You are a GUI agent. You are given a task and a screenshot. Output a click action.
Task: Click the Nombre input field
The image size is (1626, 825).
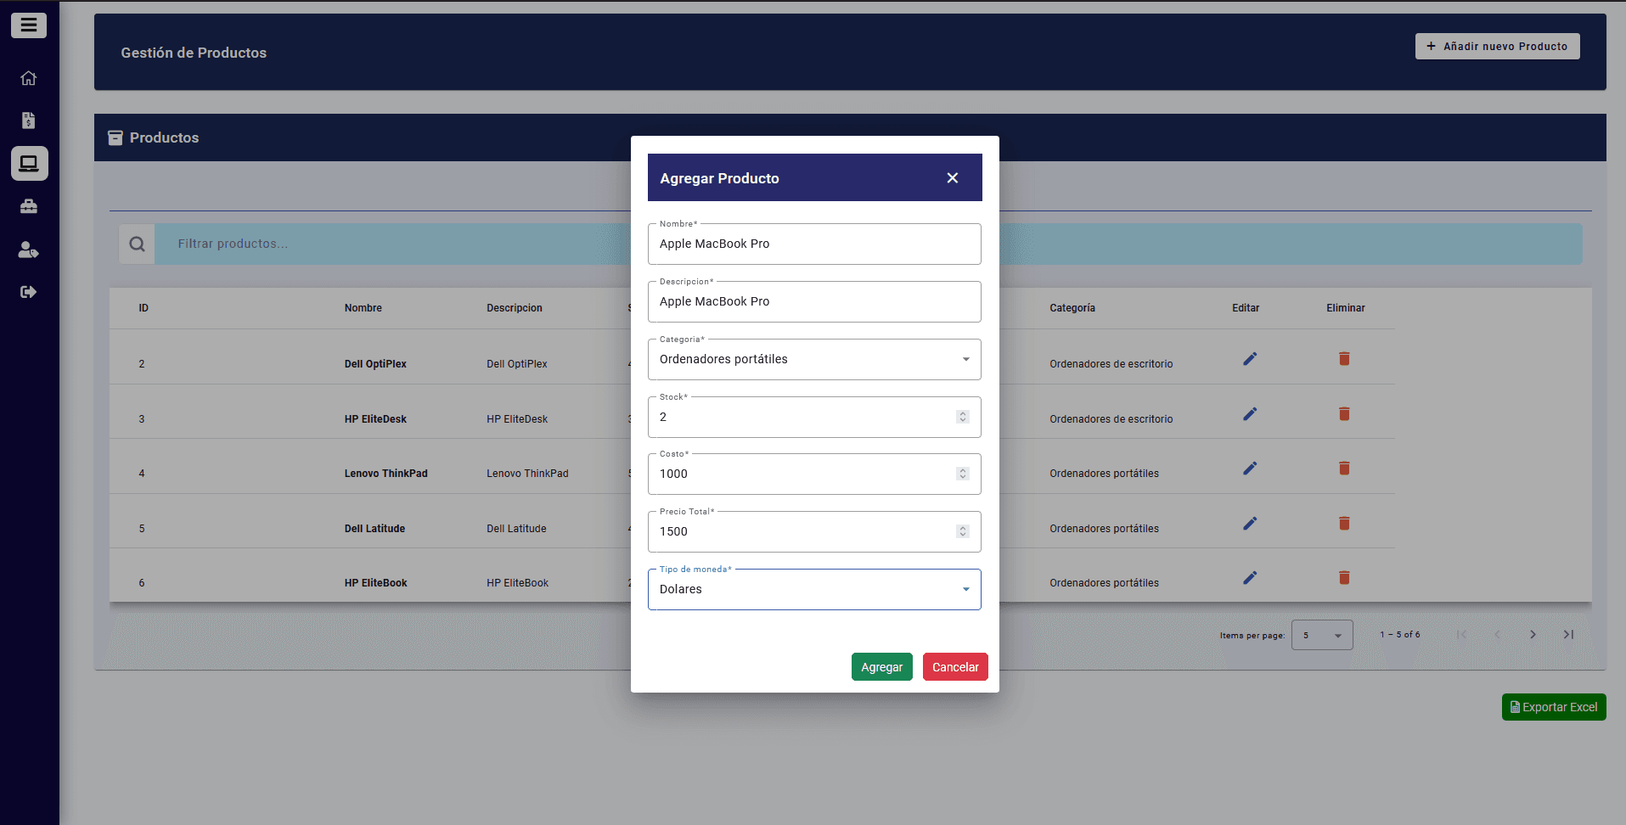tap(813, 244)
